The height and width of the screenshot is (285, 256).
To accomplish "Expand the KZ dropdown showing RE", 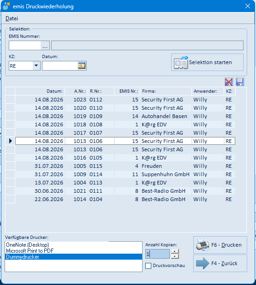I will click(36, 65).
